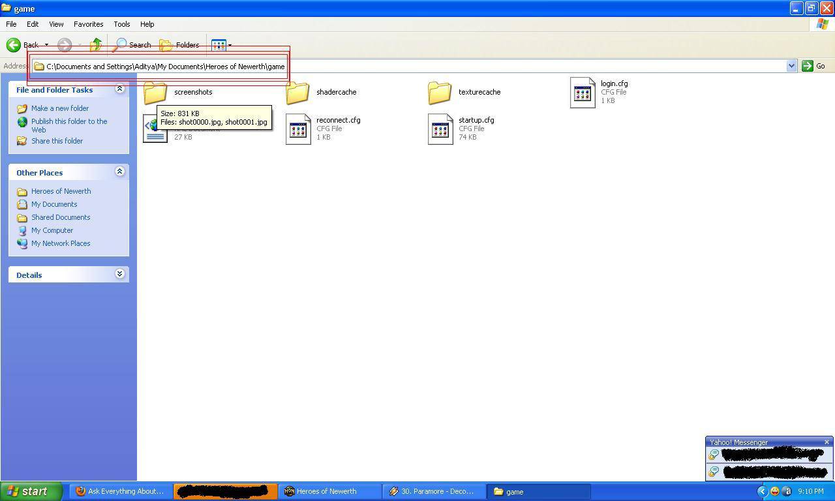Screen dimensions: 835x501
Task: Open the Windows Start menu
Action: [31, 491]
